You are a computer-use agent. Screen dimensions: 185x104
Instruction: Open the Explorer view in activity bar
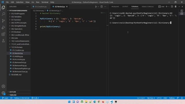click(3, 8)
